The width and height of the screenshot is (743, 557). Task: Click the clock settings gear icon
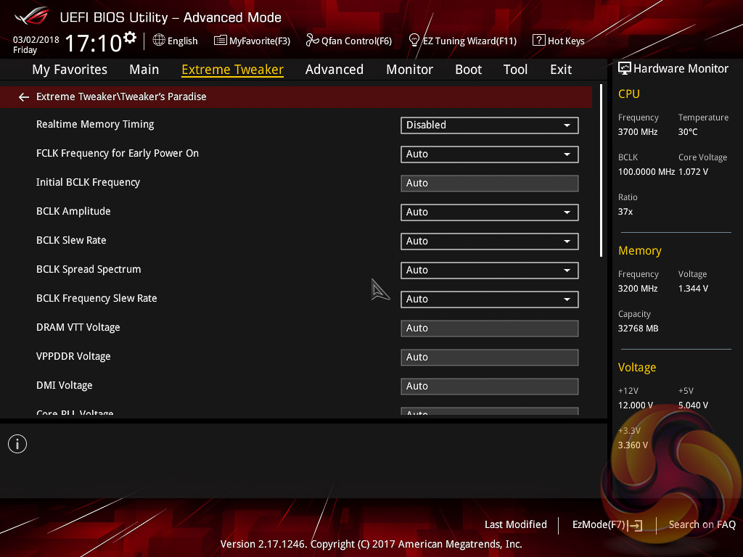(x=129, y=37)
